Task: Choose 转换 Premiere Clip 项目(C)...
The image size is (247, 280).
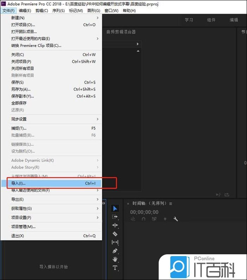Action: point(51,45)
